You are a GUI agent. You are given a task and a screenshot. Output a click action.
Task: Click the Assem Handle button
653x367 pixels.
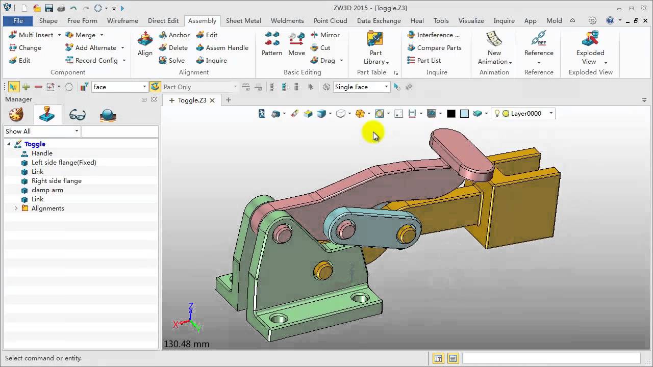(x=222, y=47)
